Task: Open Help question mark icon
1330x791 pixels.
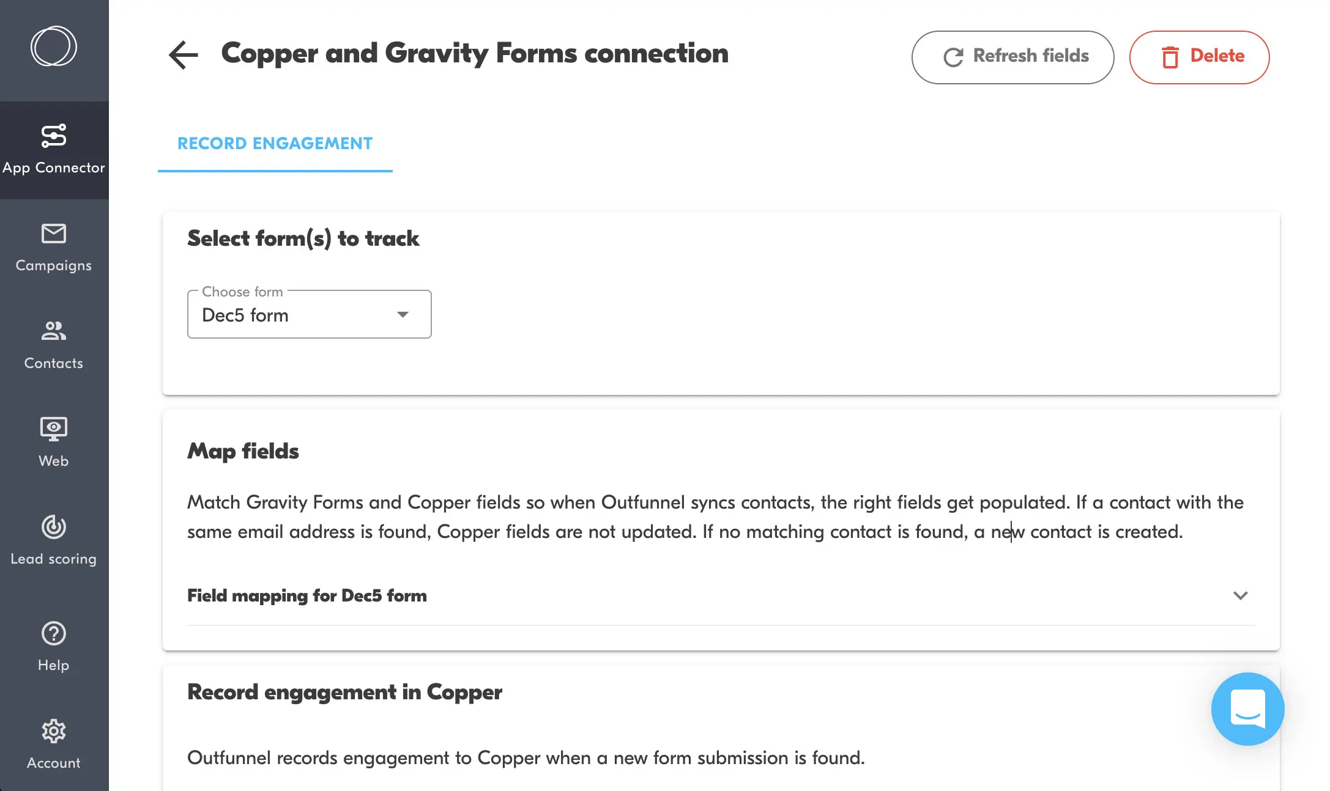Action: (x=54, y=633)
